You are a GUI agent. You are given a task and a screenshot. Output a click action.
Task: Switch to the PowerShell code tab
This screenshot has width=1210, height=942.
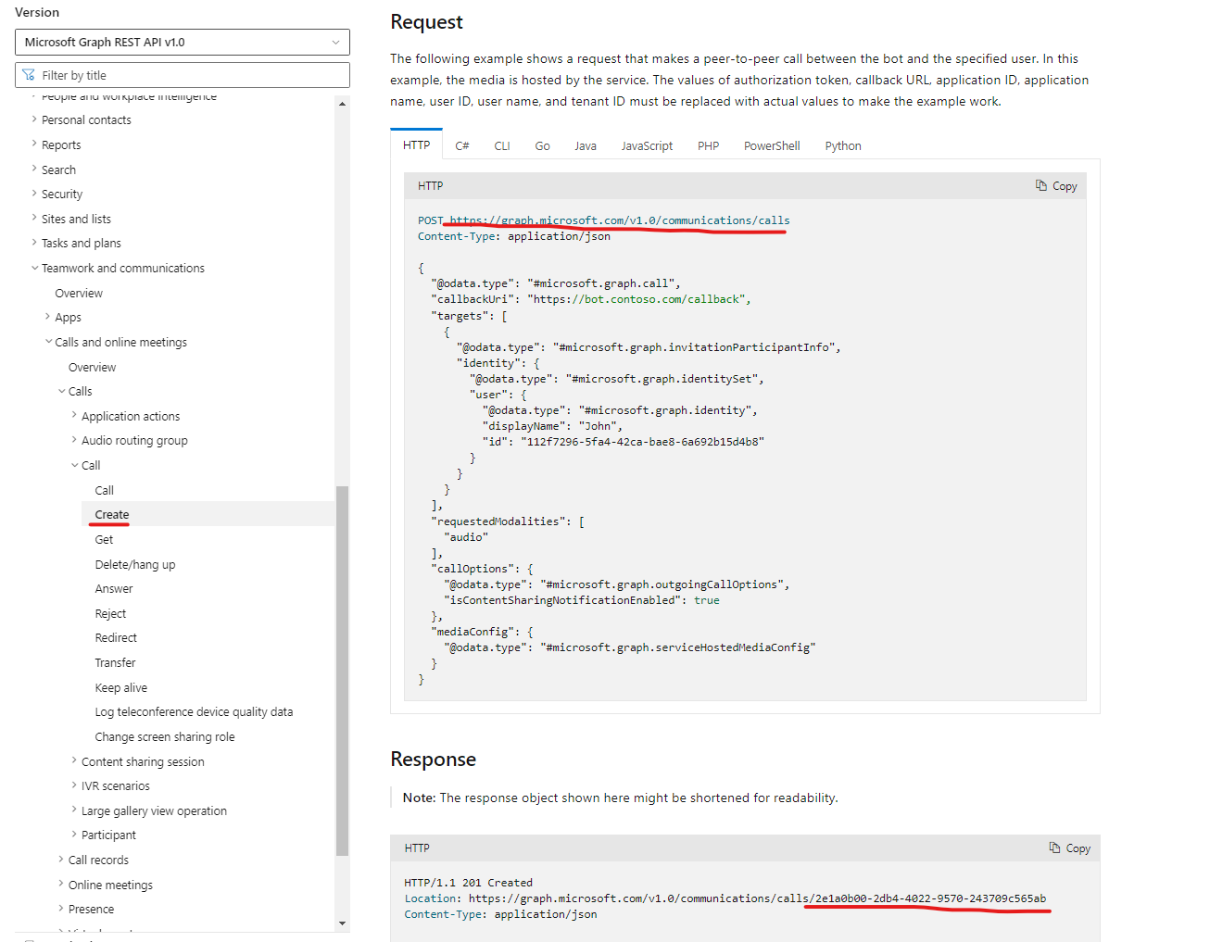[772, 146]
